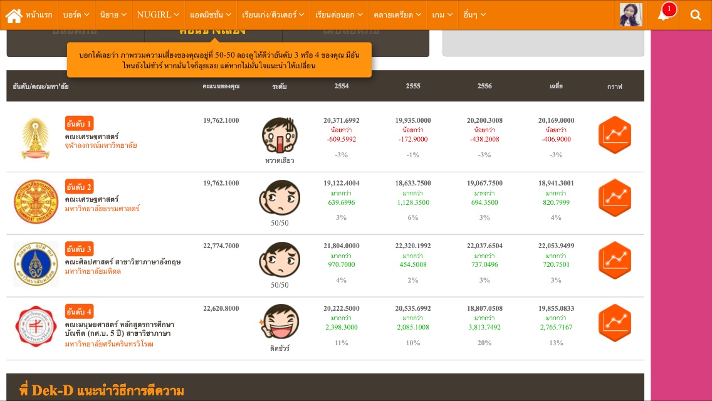Select the 20,371.6992 score value
This screenshot has height=401, width=712.
pyautogui.click(x=342, y=120)
